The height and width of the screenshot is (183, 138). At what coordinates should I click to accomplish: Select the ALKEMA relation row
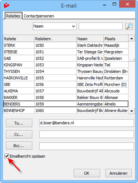pos(66,91)
